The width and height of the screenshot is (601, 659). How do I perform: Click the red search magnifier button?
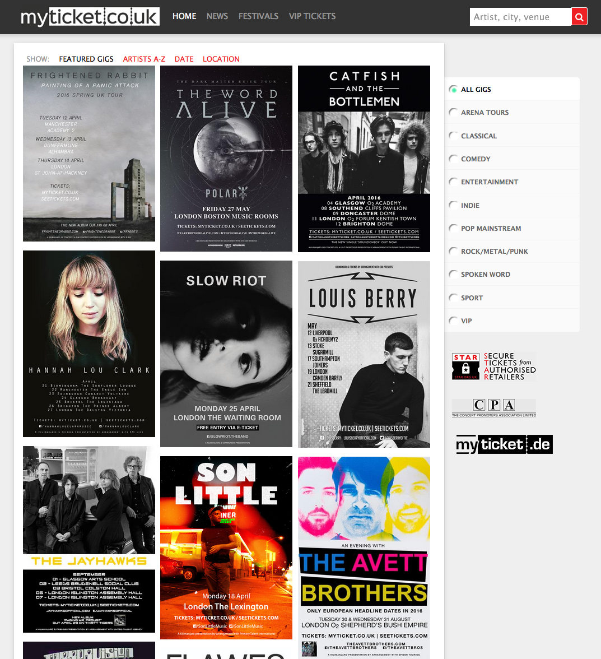pyautogui.click(x=579, y=17)
